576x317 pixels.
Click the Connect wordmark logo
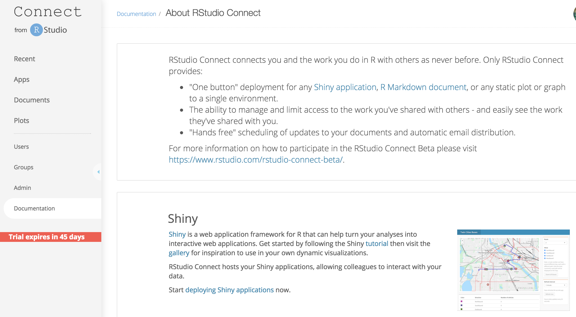(48, 12)
